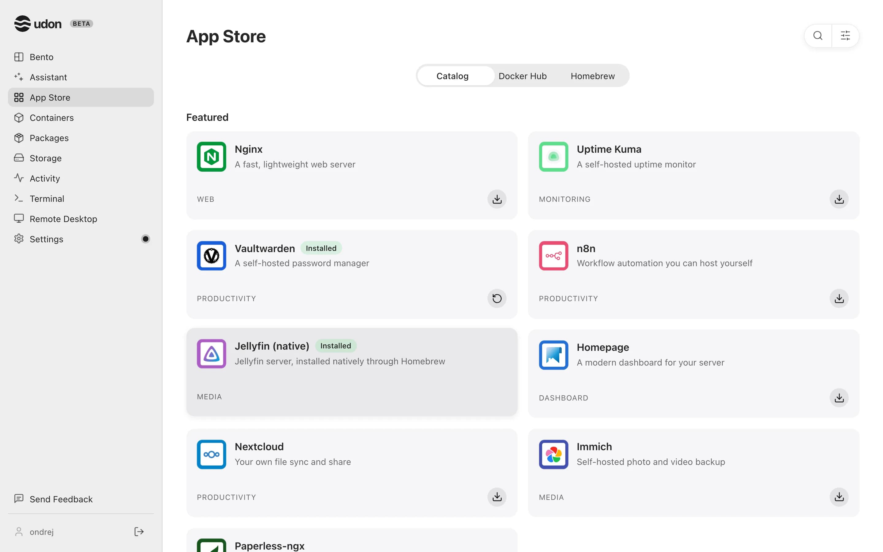Click the reinstall icon on Vaultwarden card
Screen dimensions: 883x552
tap(497, 298)
